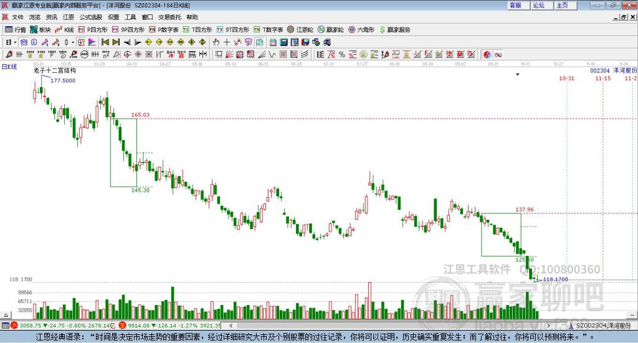
Task: Open the 文件 menu
Action: (17, 17)
